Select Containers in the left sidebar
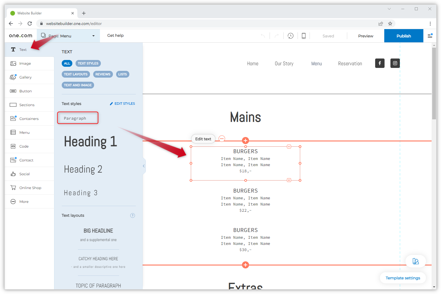441x294 pixels. (29, 119)
